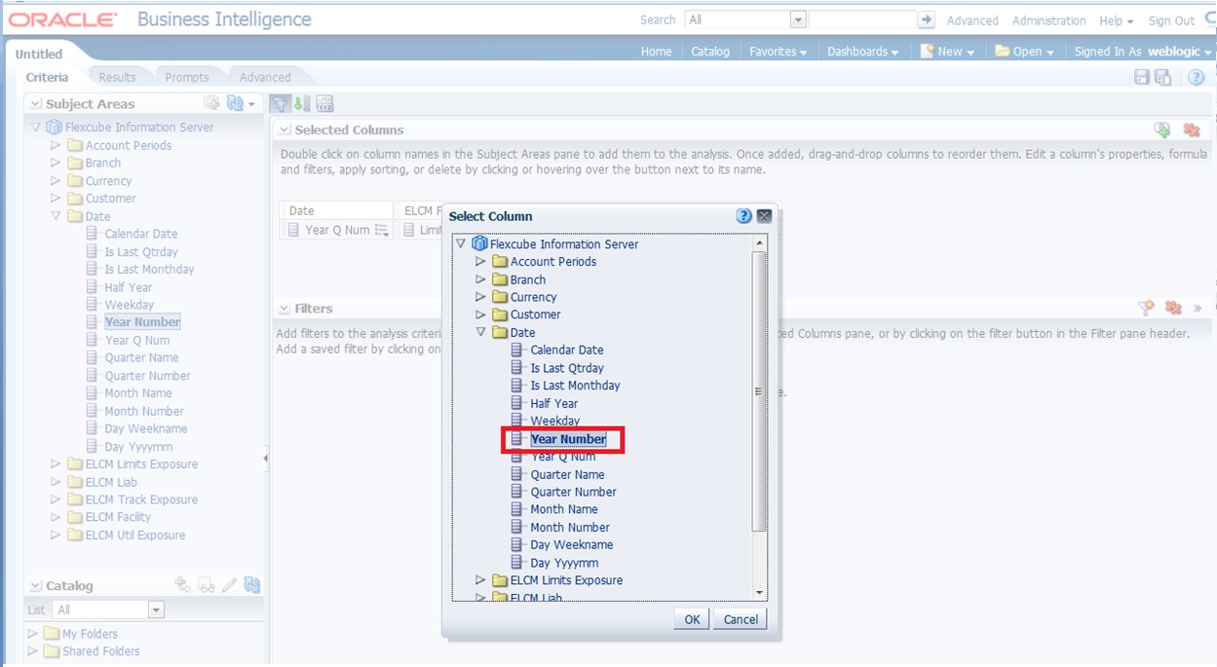
Task: Open the Open menu
Action: coord(1024,52)
